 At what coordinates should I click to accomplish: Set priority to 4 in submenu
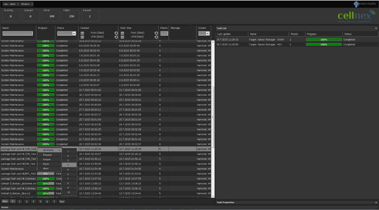(x=69, y=165)
